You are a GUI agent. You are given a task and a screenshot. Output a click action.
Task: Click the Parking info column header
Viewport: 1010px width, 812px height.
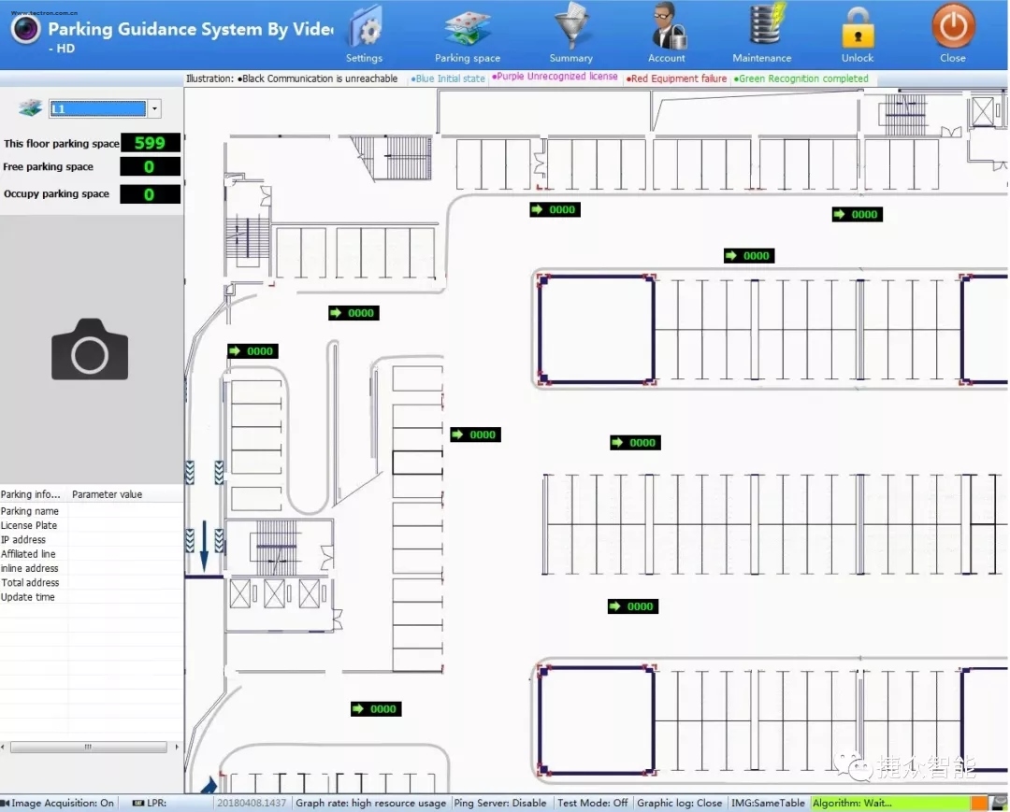click(x=34, y=494)
